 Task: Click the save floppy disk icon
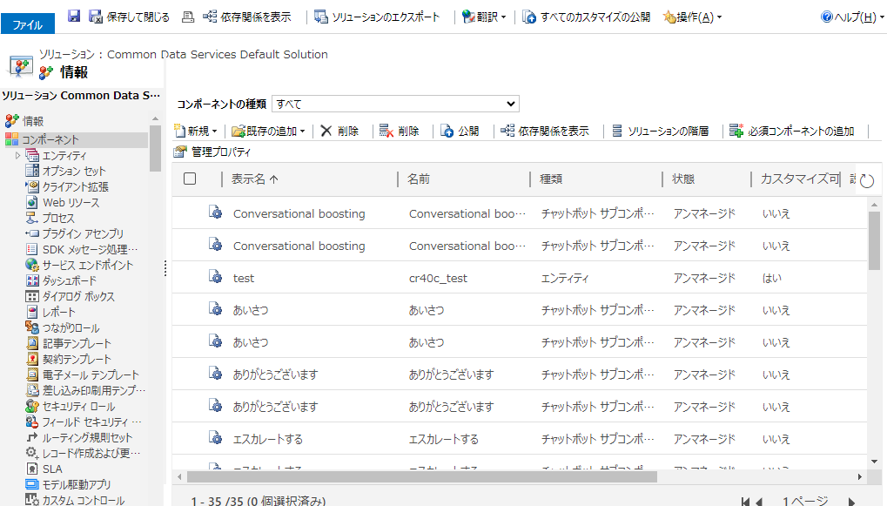pos(74,17)
